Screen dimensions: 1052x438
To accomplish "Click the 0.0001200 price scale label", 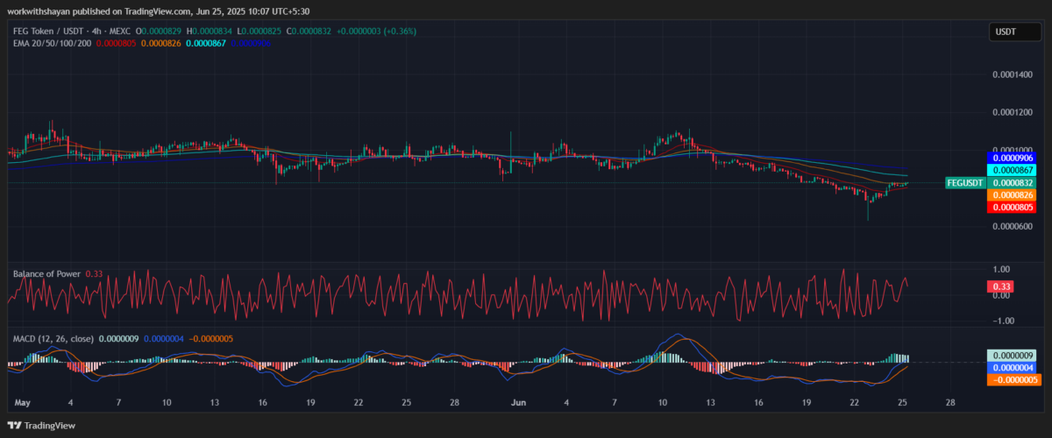I will click(x=1013, y=113).
